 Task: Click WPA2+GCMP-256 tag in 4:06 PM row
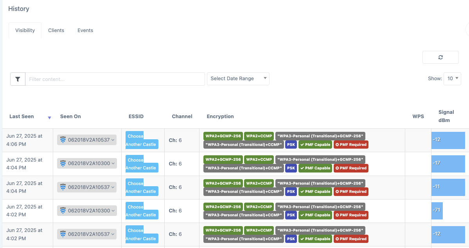(223, 136)
